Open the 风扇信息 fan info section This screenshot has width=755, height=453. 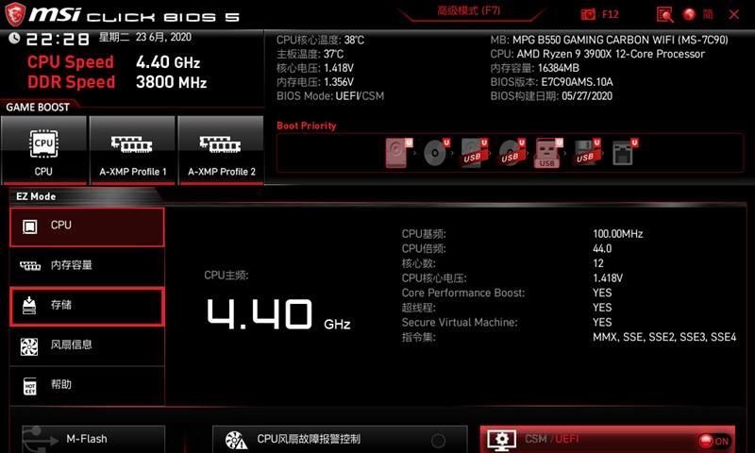coord(87,345)
